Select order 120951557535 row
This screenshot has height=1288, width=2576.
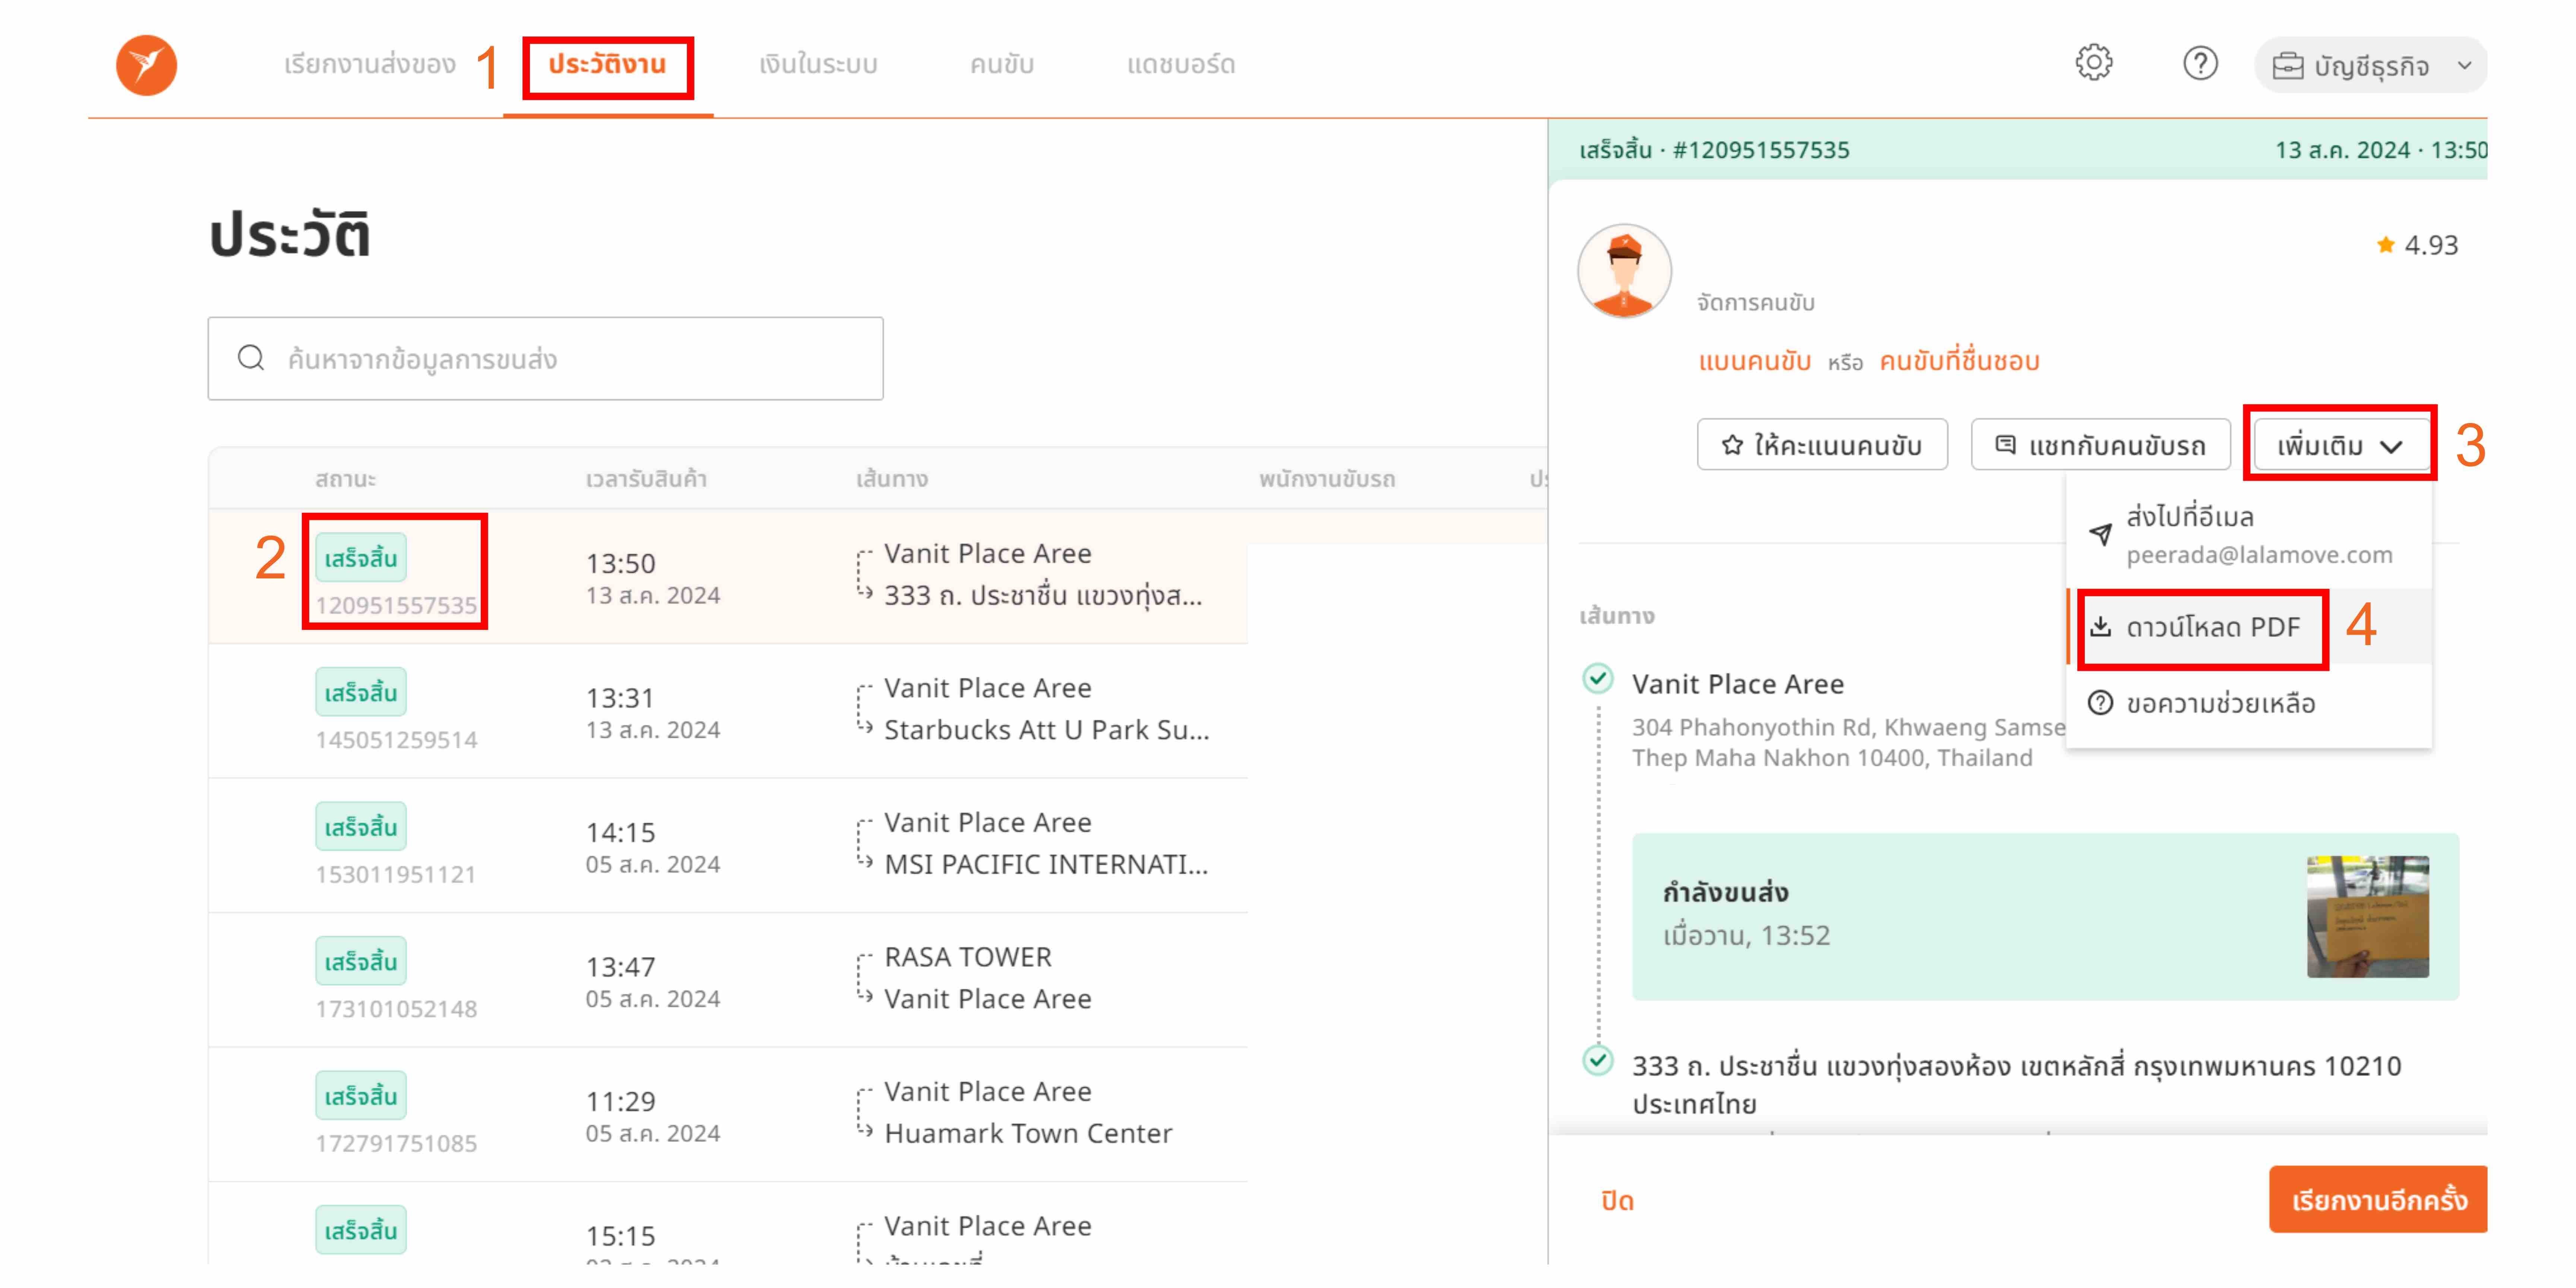pyautogui.click(x=728, y=576)
